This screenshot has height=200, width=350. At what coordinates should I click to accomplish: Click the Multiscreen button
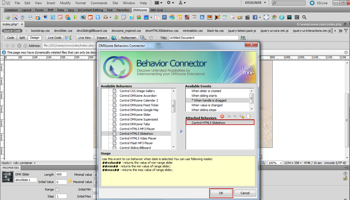[128, 38]
